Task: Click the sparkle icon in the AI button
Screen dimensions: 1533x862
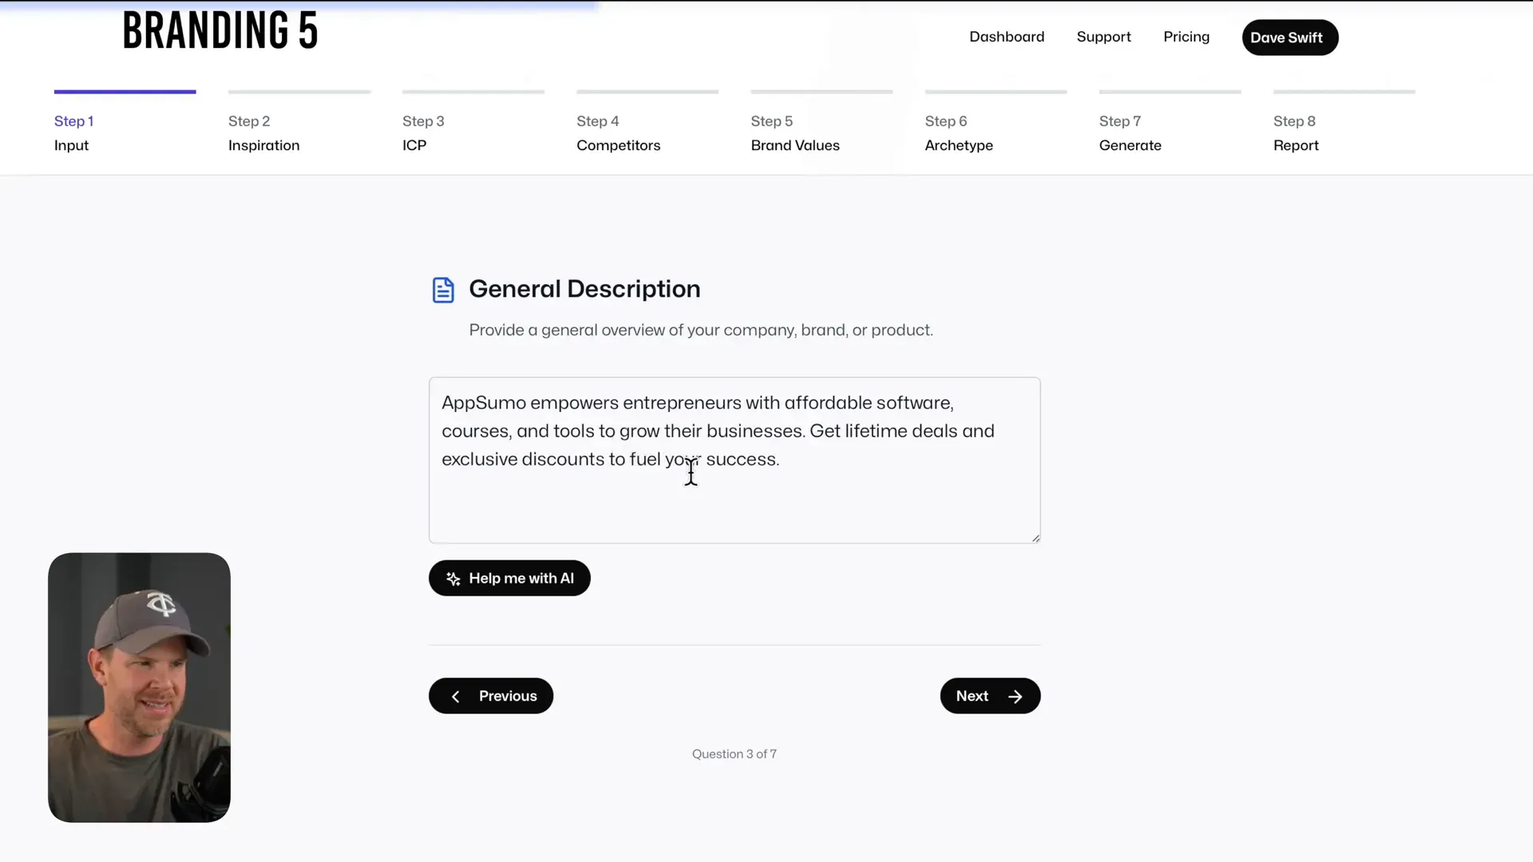Action: pyautogui.click(x=453, y=579)
